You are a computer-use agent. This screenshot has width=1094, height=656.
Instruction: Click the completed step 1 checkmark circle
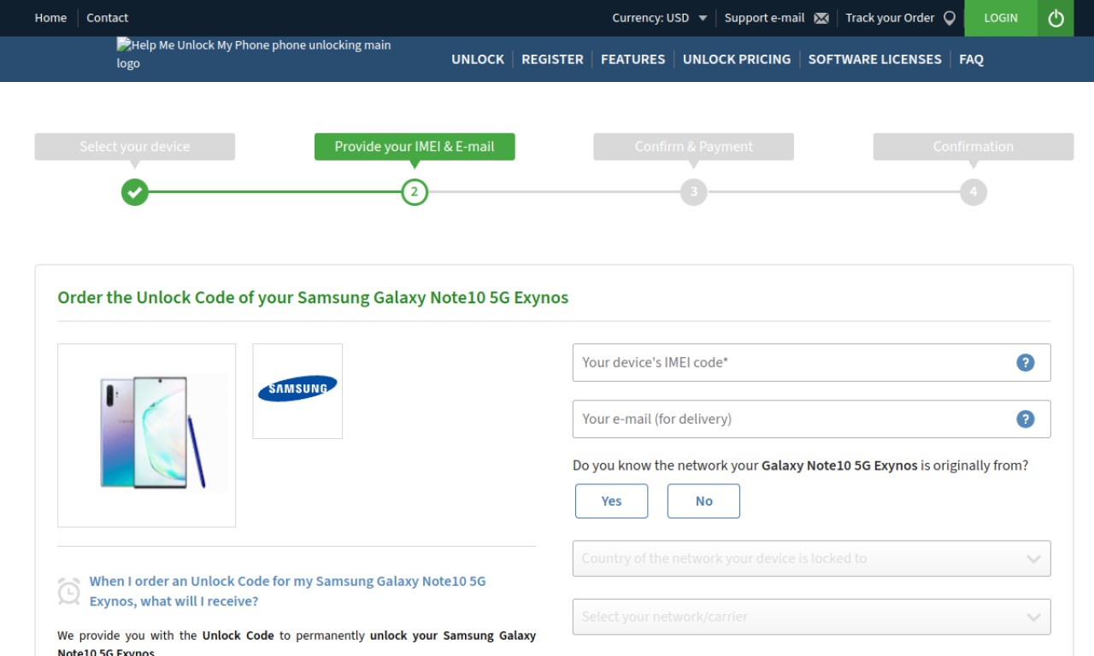tap(134, 192)
